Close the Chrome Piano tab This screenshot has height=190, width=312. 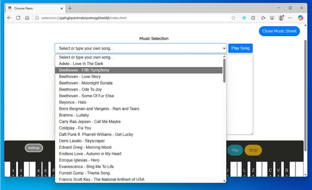pyautogui.click(x=62, y=9)
